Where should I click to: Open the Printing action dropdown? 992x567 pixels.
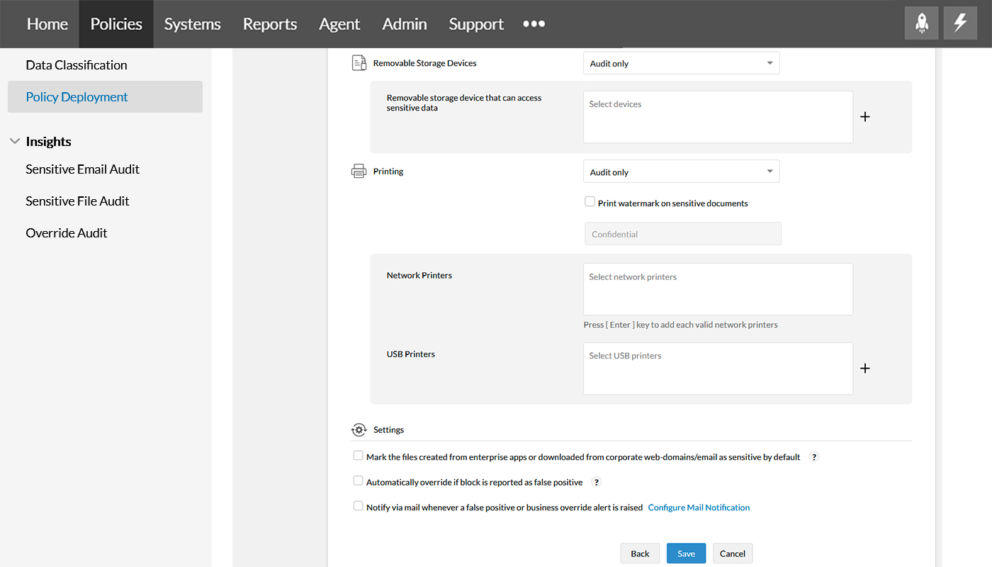point(681,172)
